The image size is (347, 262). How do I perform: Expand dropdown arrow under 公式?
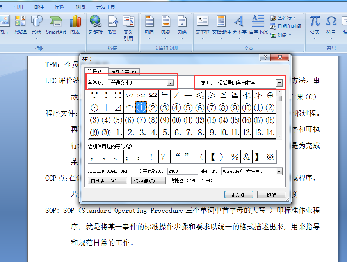pyautogui.click(x=315, y=39)
